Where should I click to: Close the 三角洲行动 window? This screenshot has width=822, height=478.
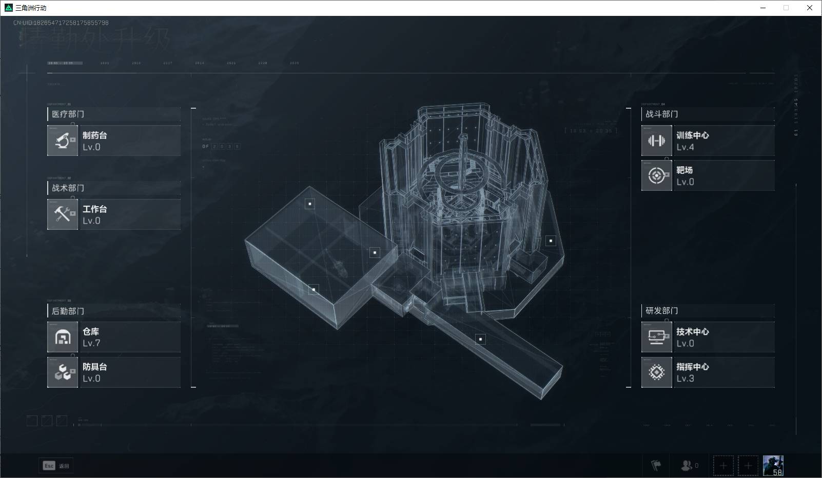tap(810, 8)
